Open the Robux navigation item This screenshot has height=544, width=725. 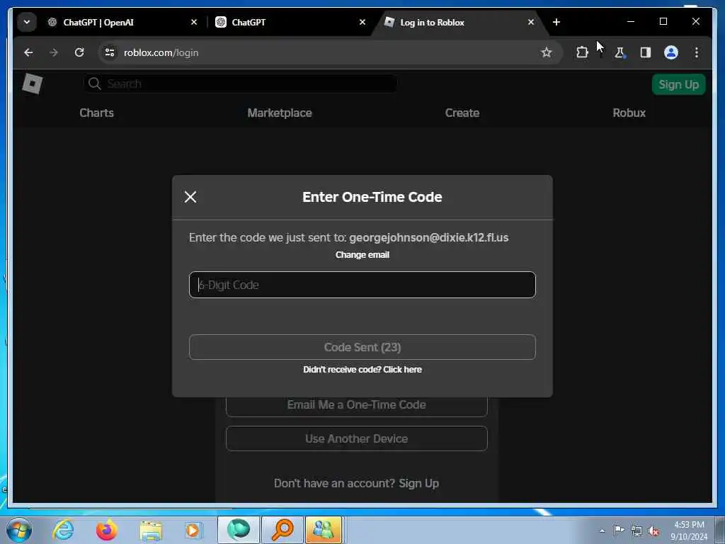pos(629,113)
